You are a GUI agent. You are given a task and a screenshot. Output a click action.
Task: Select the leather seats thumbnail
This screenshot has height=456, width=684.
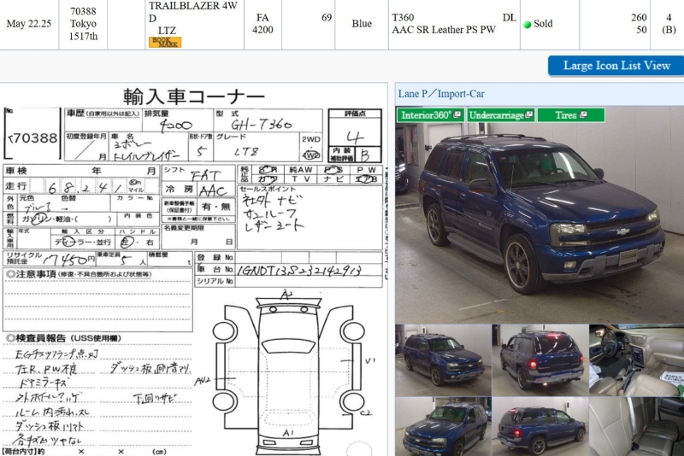pyautogui.click(x=635, y=427)
